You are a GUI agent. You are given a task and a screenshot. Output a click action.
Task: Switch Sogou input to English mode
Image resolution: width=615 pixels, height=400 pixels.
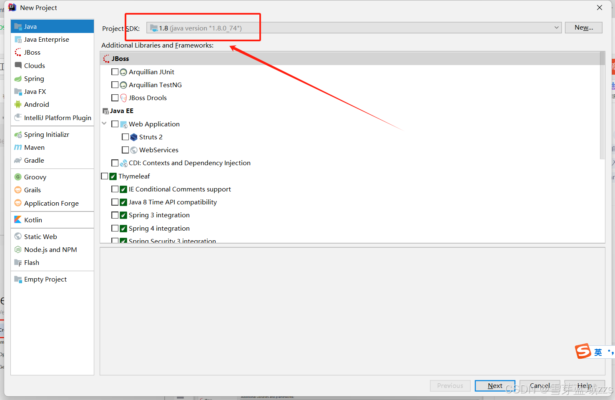tap(598, 352)
